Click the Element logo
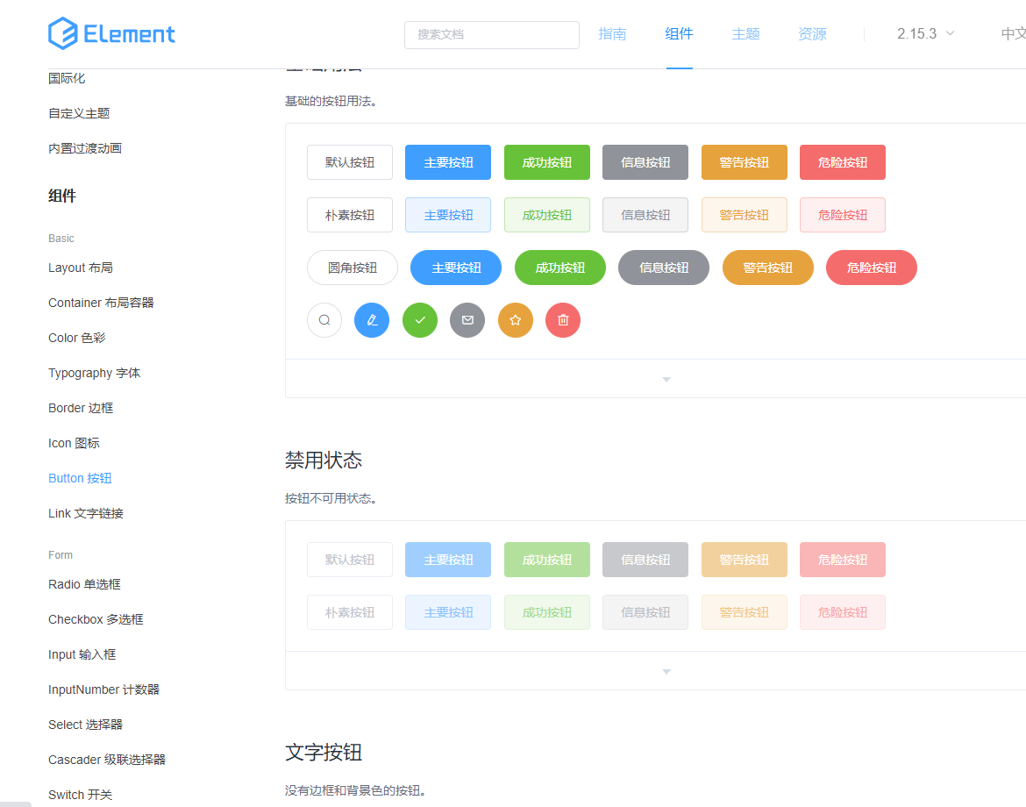 pos(111,33)
